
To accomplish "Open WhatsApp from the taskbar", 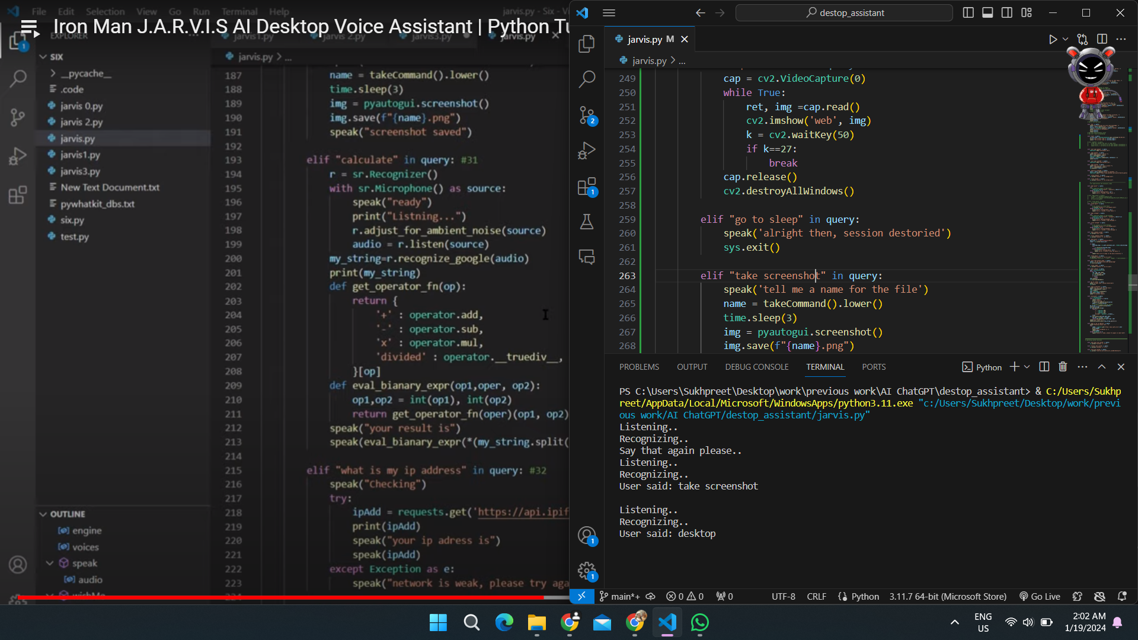I will pyautogui.click(x=699, y=622).
